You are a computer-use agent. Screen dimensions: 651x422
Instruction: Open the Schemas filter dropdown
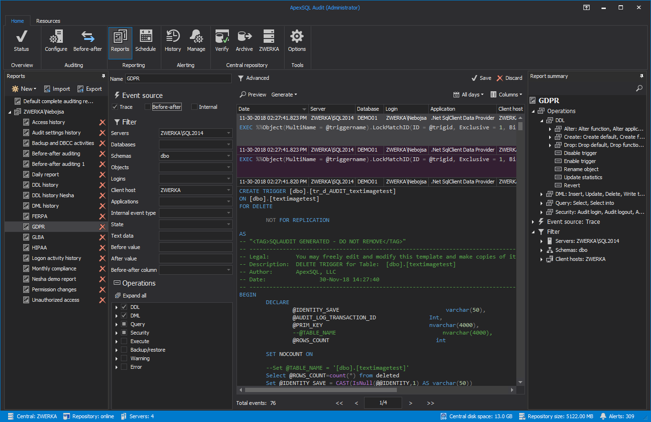tap(228, 156)
